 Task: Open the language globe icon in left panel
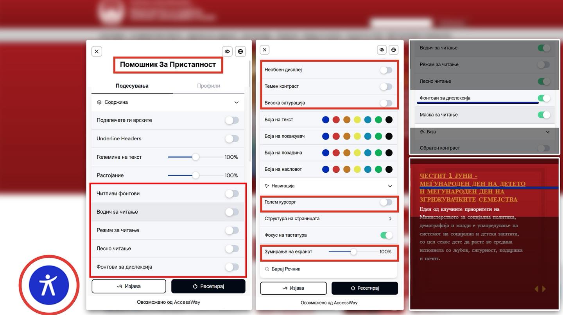[240, 51]
